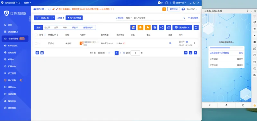Click the 配置 IP icon in the 云手机 row

click(x=170, y=43)
